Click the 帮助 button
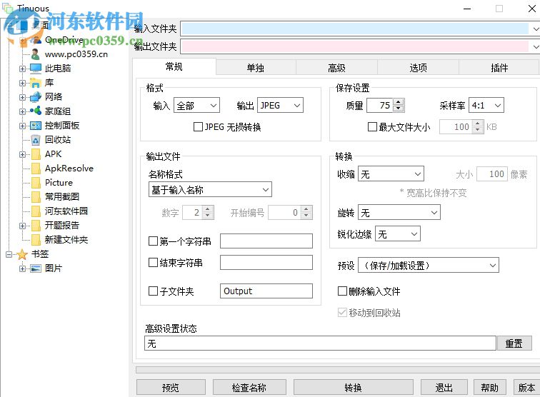The image size is (540, 397). [x=490, y=387]
